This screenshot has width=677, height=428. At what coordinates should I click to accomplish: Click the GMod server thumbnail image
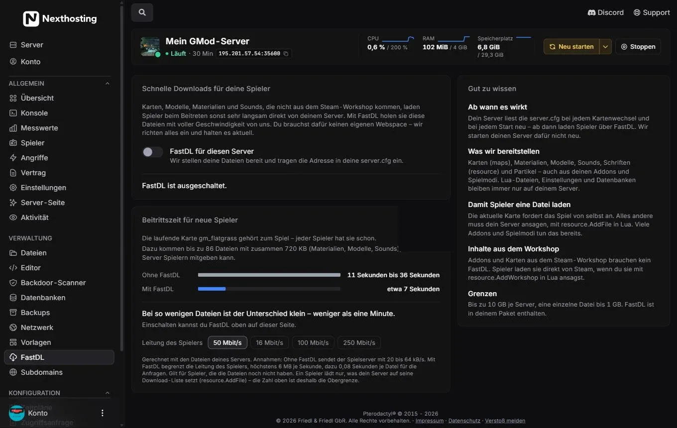click(x=150, y=47)
